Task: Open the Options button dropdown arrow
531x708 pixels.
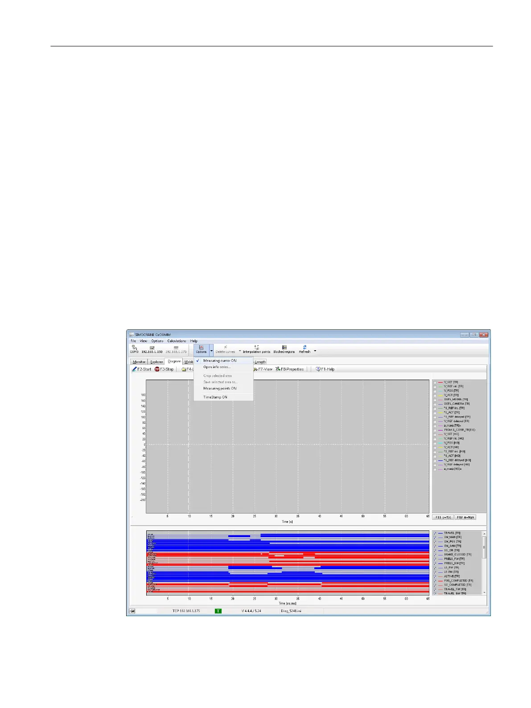Action: [211, 351]
